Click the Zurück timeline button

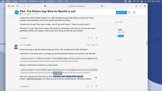click(x=121, y=36)
